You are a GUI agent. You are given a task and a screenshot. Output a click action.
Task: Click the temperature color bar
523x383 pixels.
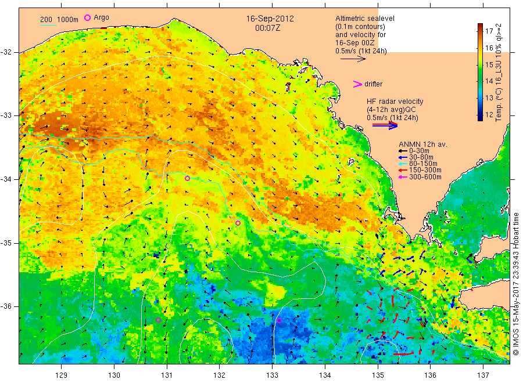click(480, 72)
